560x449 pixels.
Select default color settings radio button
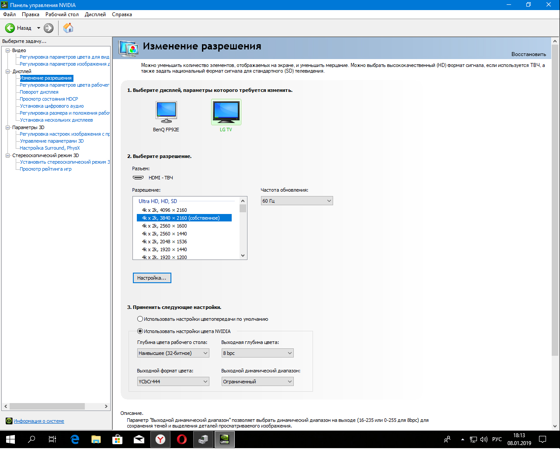point(140,319)
